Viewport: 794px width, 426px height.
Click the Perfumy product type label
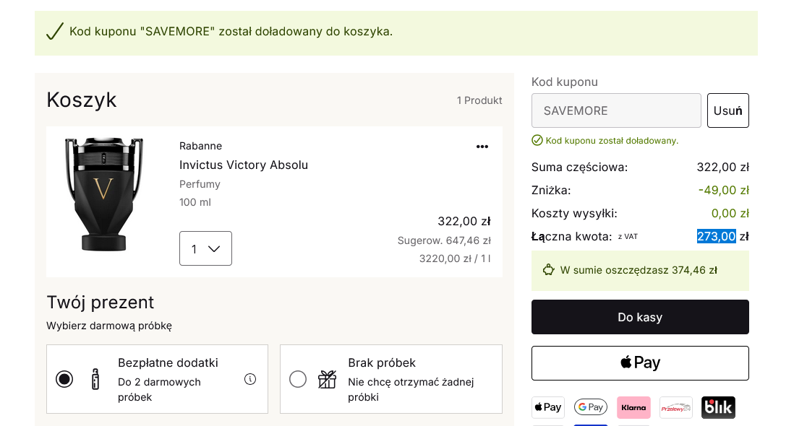coord(200,184)
